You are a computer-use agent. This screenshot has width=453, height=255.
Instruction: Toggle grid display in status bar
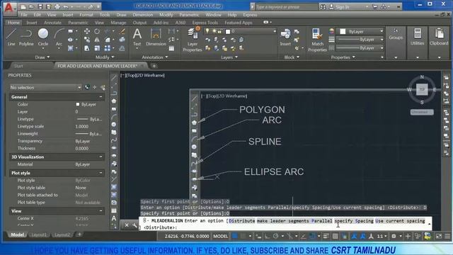click(234, 236)
